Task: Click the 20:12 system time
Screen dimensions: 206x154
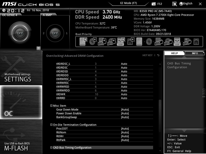Action: click(x=15, y=11)
